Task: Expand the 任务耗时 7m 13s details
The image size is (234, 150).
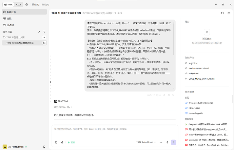Action: [x=63, y=107]
